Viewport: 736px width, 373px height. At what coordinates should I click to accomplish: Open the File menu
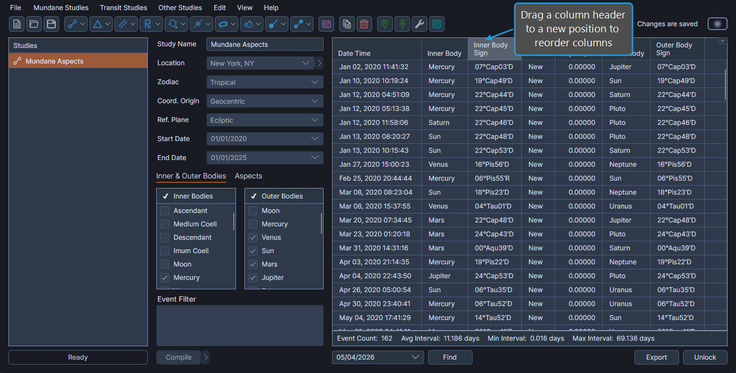click(16, 8)
